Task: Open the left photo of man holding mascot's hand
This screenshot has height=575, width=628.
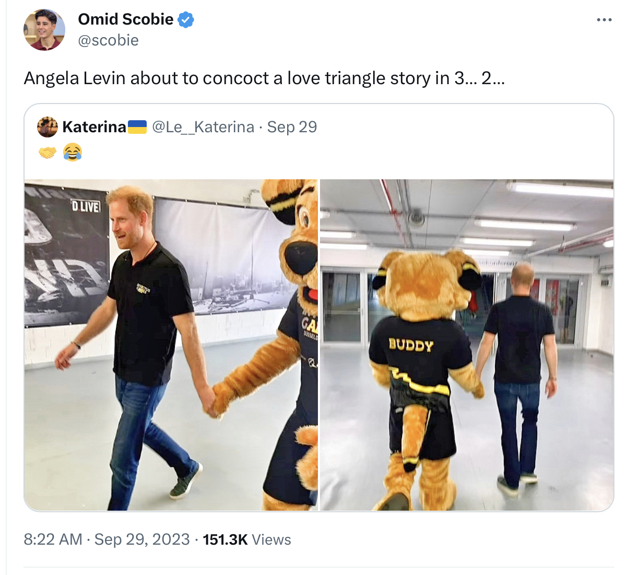Action: (x=171, y=345)
